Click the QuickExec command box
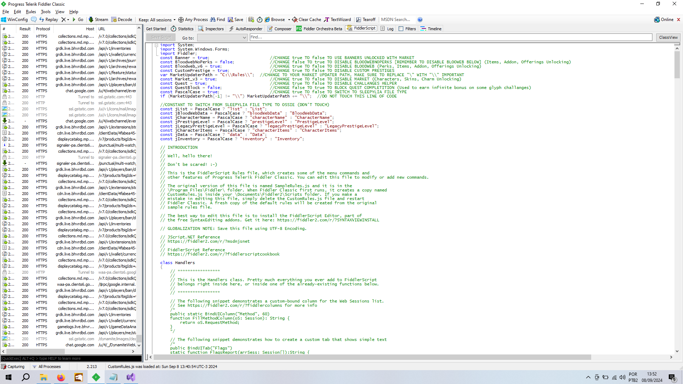 [71, 358]
